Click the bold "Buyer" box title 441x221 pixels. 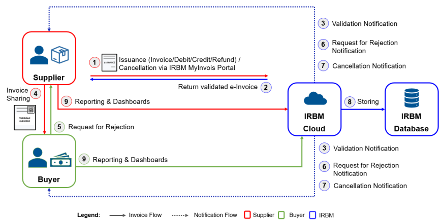pyautogui.click(x=49, y=179)
